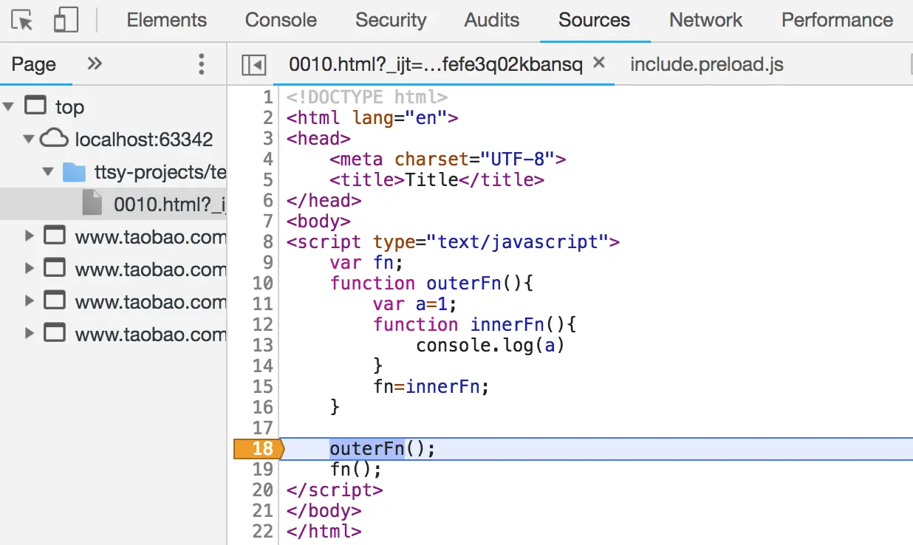The height and width of the screenshot is (545, 913).
Task: Switch to the Audits tab
Action: 492,21
